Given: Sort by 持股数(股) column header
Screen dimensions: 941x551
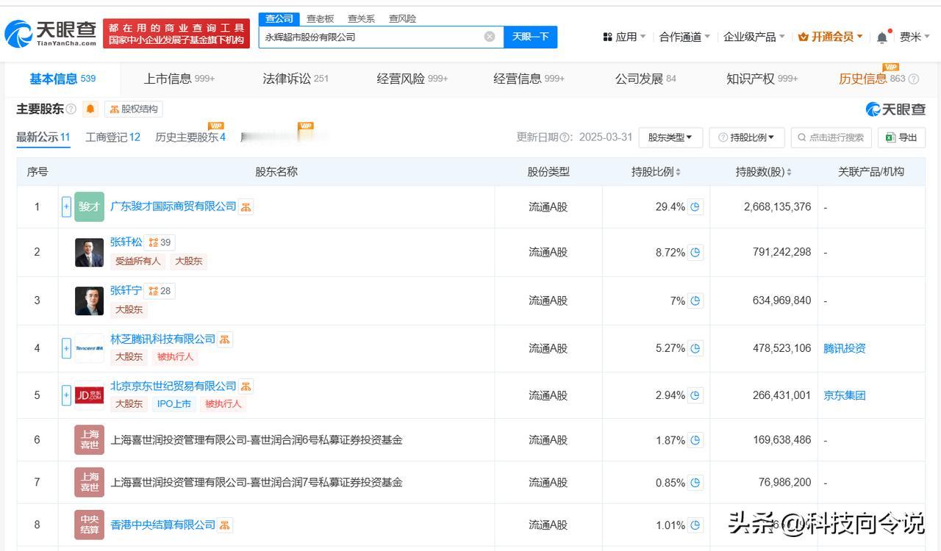Looking at the screenshot, I should [x=764, y=172].
